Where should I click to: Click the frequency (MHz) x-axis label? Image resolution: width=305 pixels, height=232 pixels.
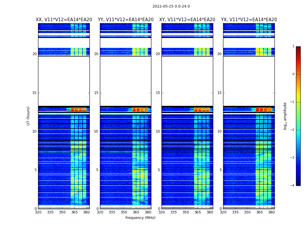(140, 218)
